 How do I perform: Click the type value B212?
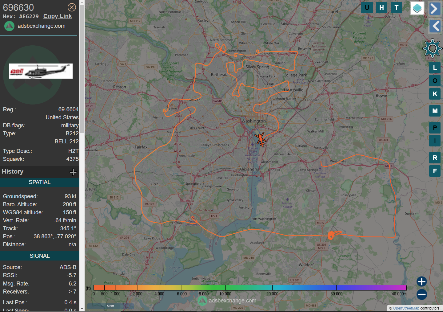(72, 133)
